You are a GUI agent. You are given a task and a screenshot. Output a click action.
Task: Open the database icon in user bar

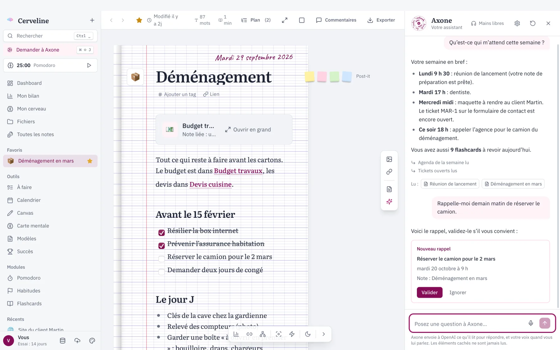tap(63, 341)
